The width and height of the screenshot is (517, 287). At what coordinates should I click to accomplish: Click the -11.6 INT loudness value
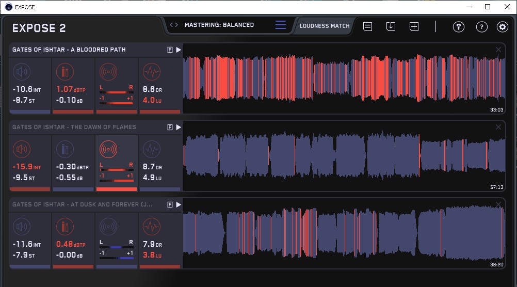click(27, 245)
